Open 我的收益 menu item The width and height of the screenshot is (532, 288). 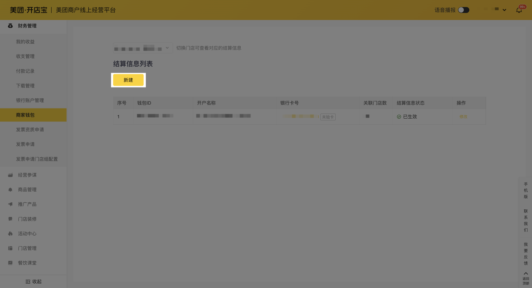click(25, 42)
